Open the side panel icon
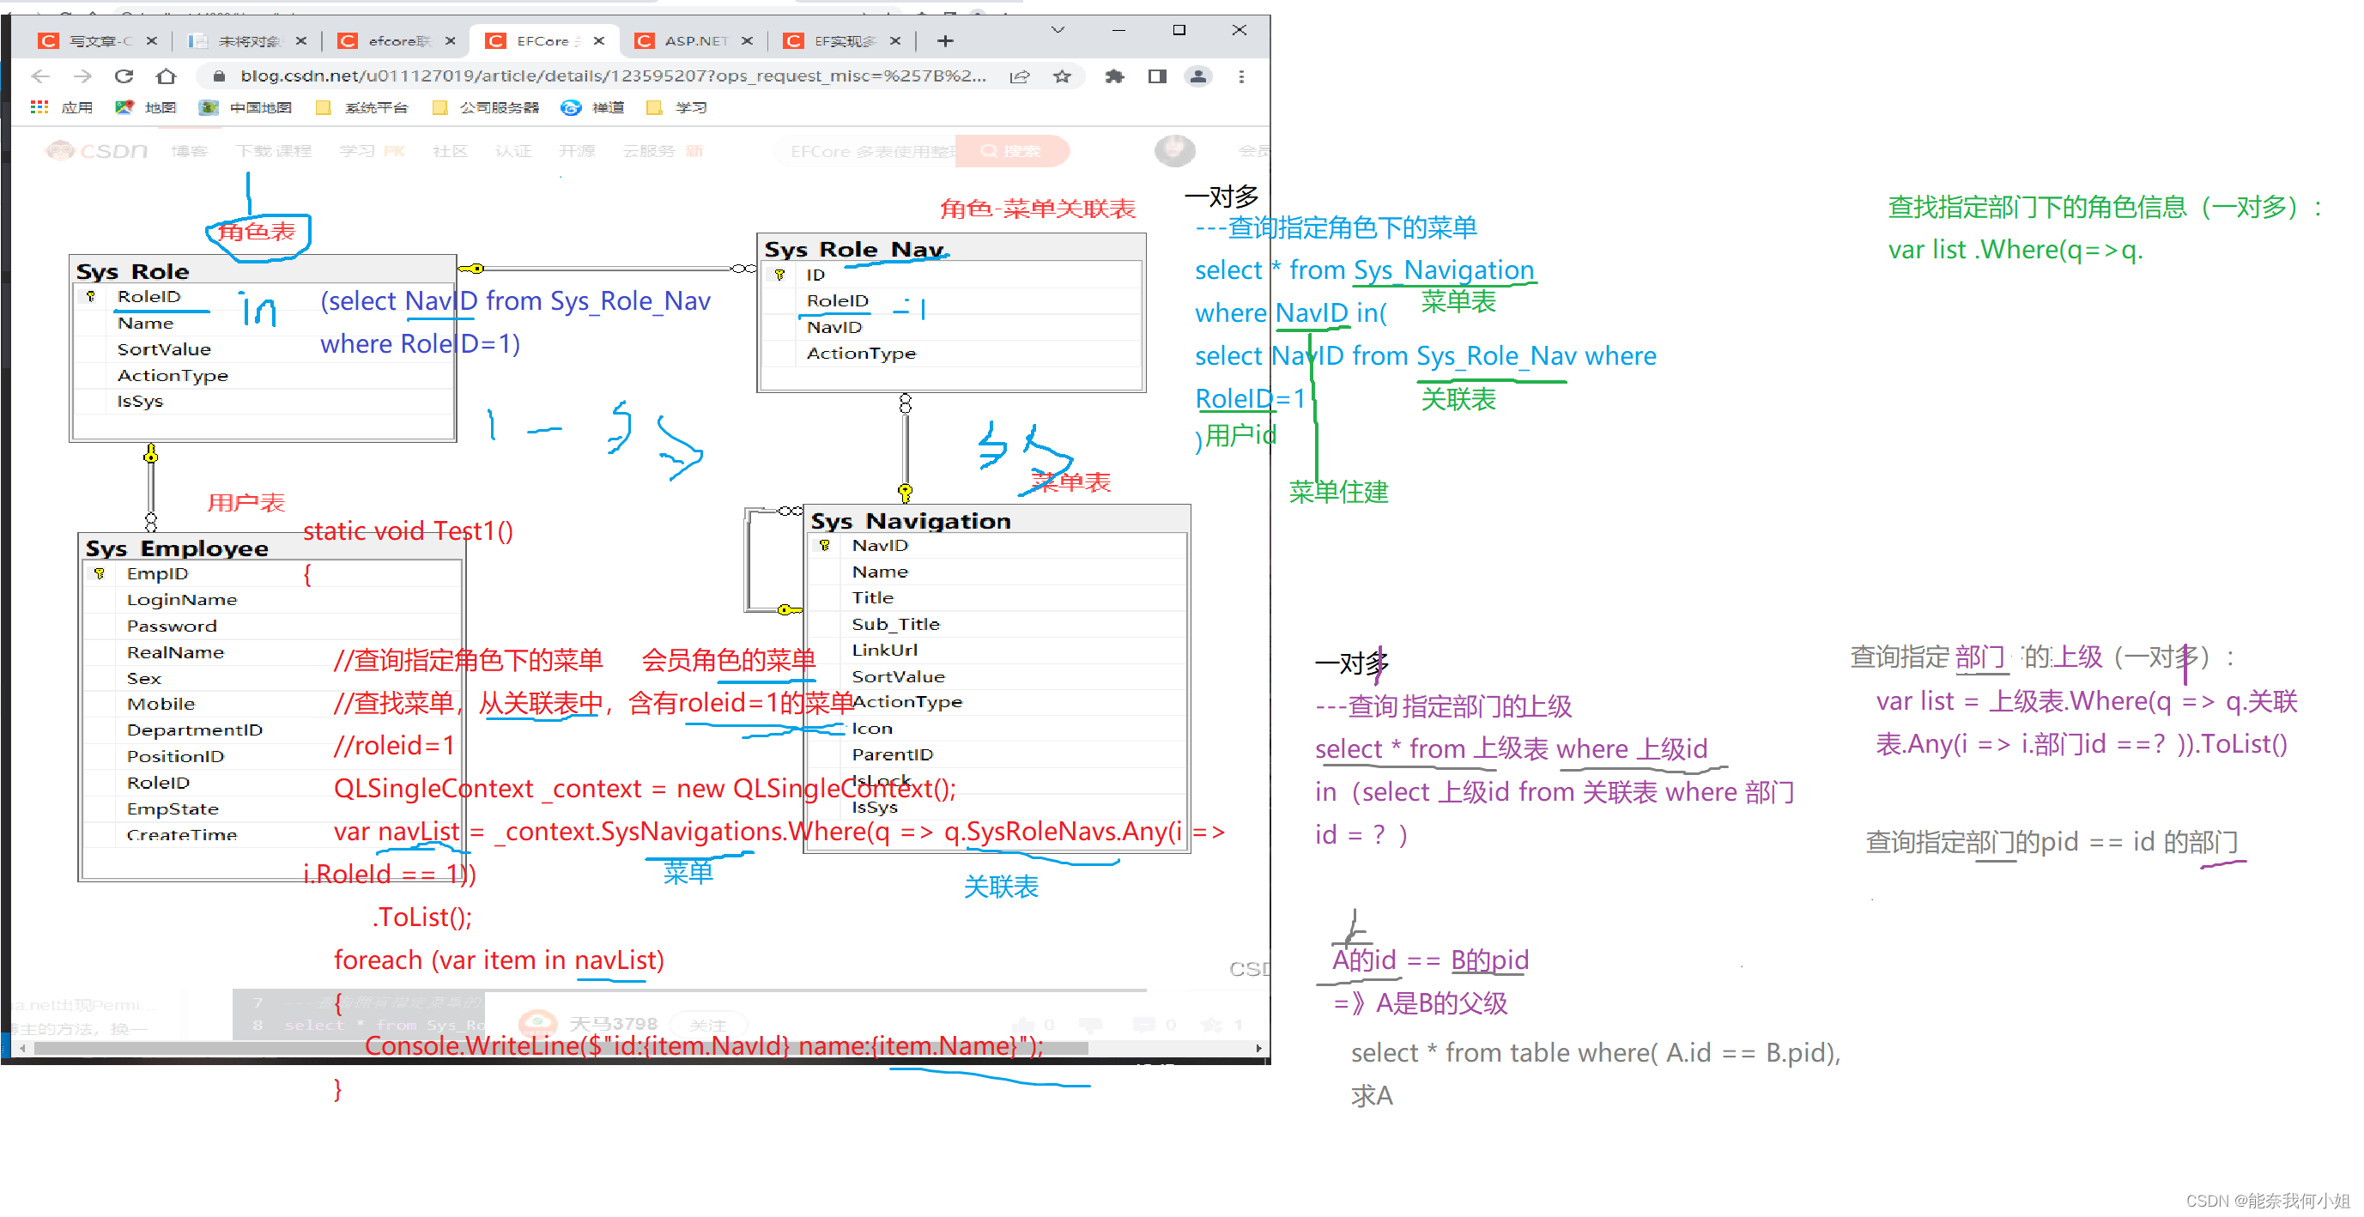The height and width of the screenshot is (1217, 2364). (x=1156, y=76)
